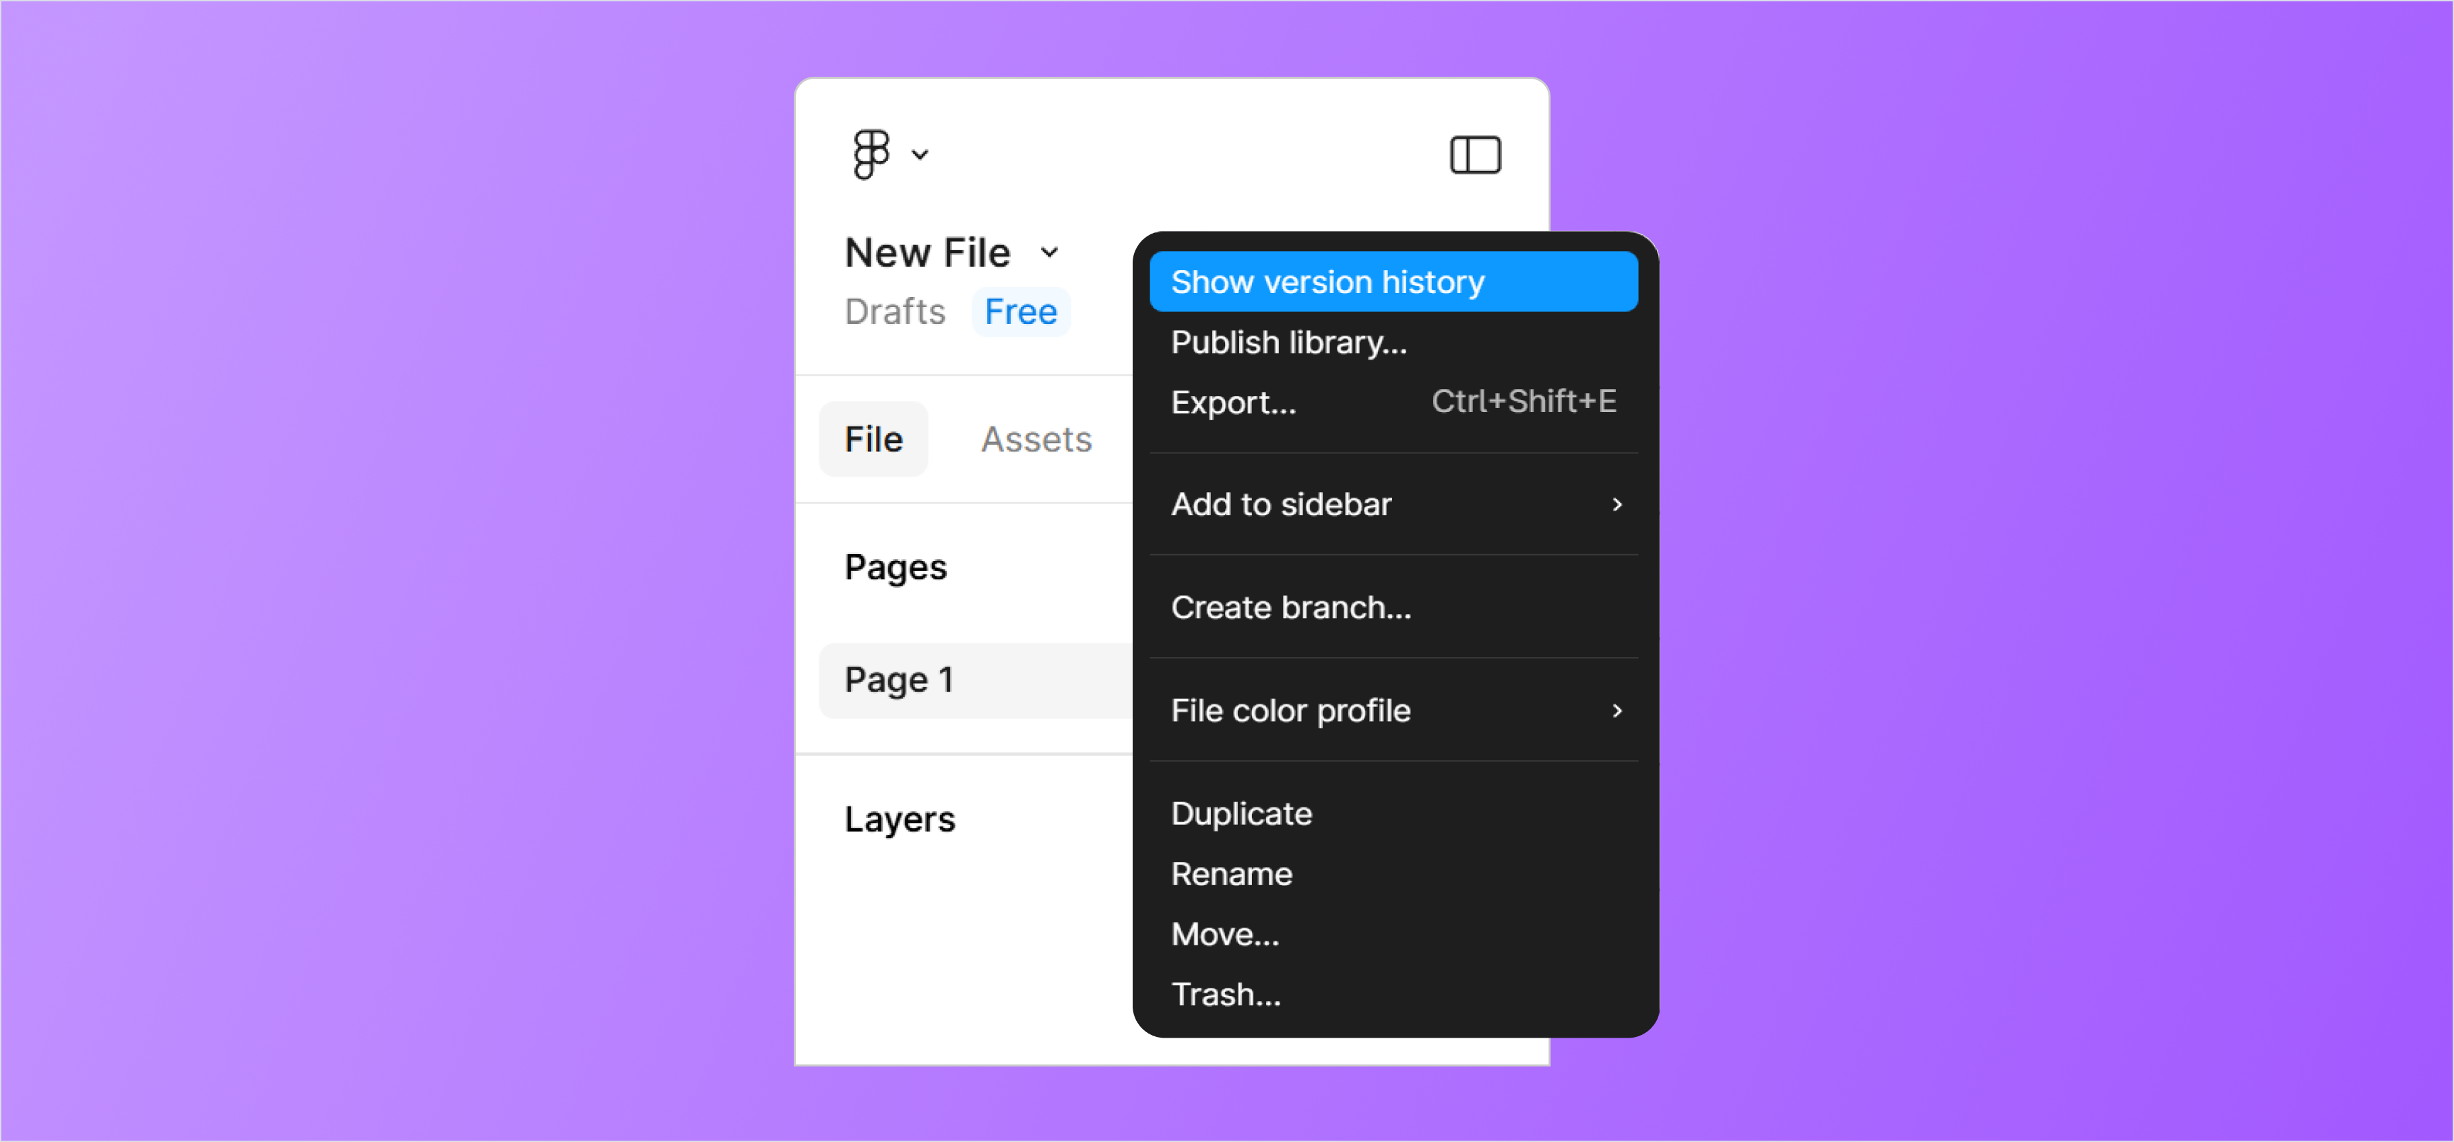Select the Move option
2454x1142 pixels.
[1226, 934]
